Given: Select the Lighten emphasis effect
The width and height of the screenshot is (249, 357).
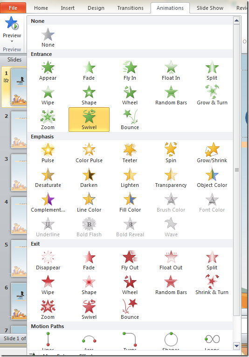Looking at the screenshot, I should tap(130, 178).
